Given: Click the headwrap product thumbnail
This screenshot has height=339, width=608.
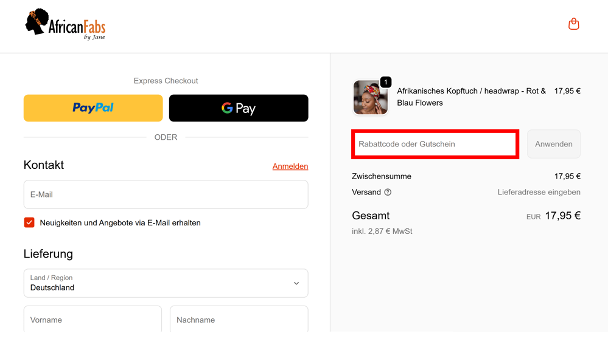Looking at the screenshot, I should point(370,98).
